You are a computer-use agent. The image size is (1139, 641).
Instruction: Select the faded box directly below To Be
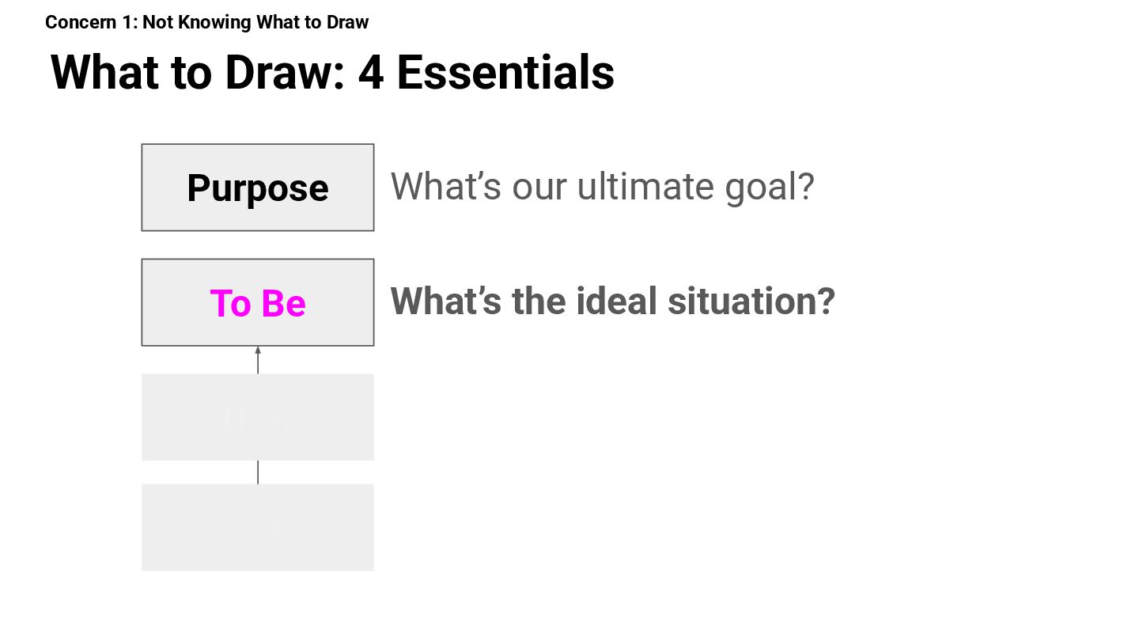[258, 417]
